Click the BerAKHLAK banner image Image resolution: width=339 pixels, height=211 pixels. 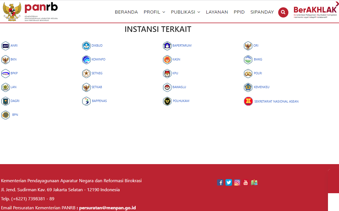(x=315, y=12)
